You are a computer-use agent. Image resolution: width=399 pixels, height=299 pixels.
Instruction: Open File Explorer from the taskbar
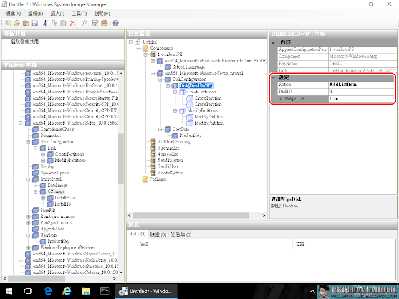point(86,291)
